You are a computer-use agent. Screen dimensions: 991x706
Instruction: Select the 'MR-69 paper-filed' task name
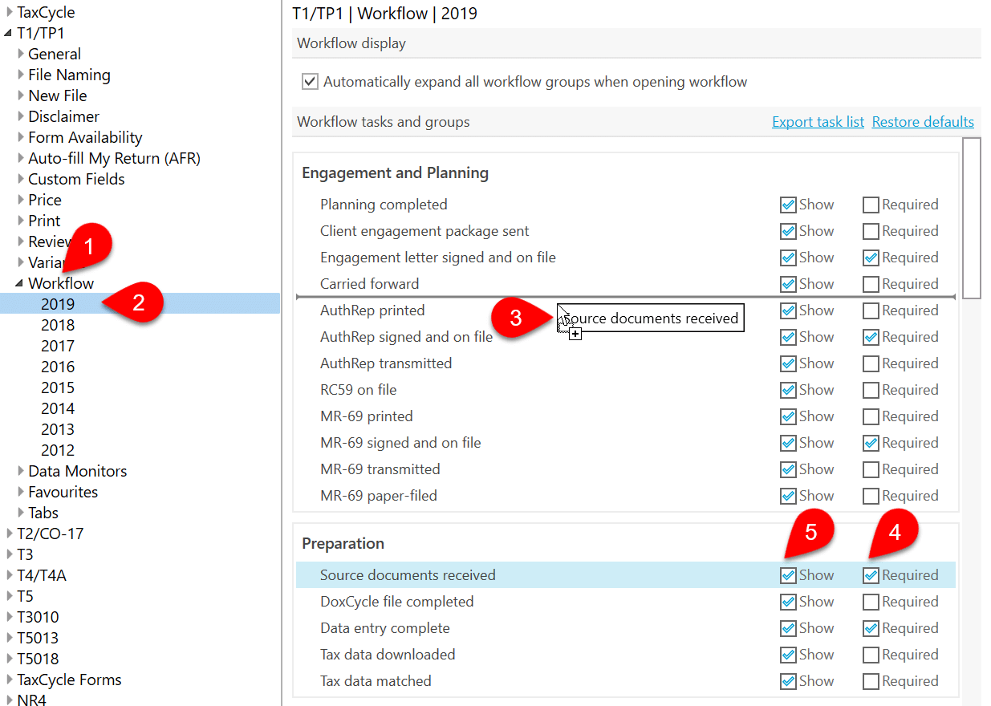379,496
